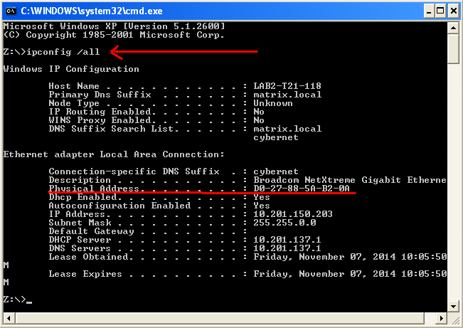The image size is (463, 328).
Task: Click the DHCP Server label
Action: [x=80, y=240]
